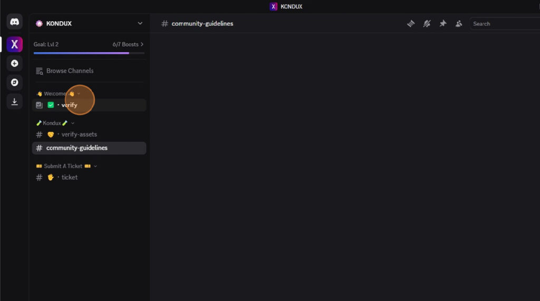Toggle the Notification Settings muted bell icon
The width and height of the screenshot is (540, 301).
(x=427, y=24)
